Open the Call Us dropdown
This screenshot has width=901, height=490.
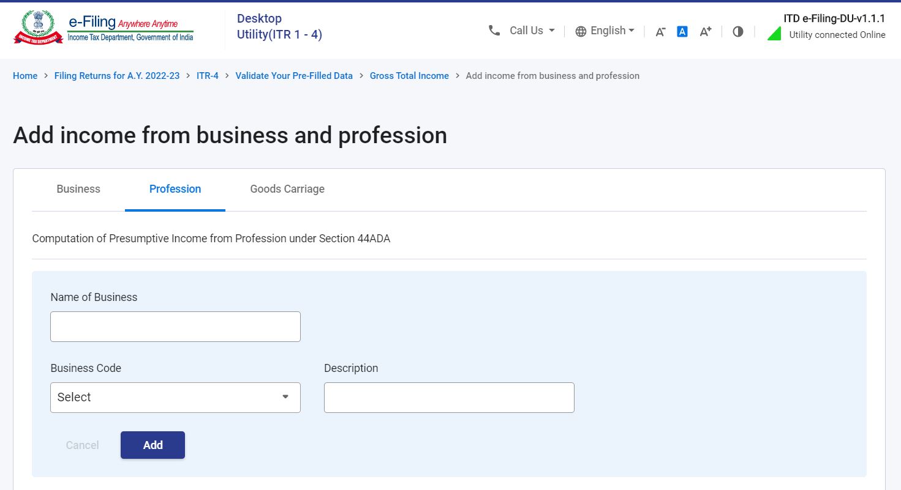pyautogui.click(x=533, y=31)
